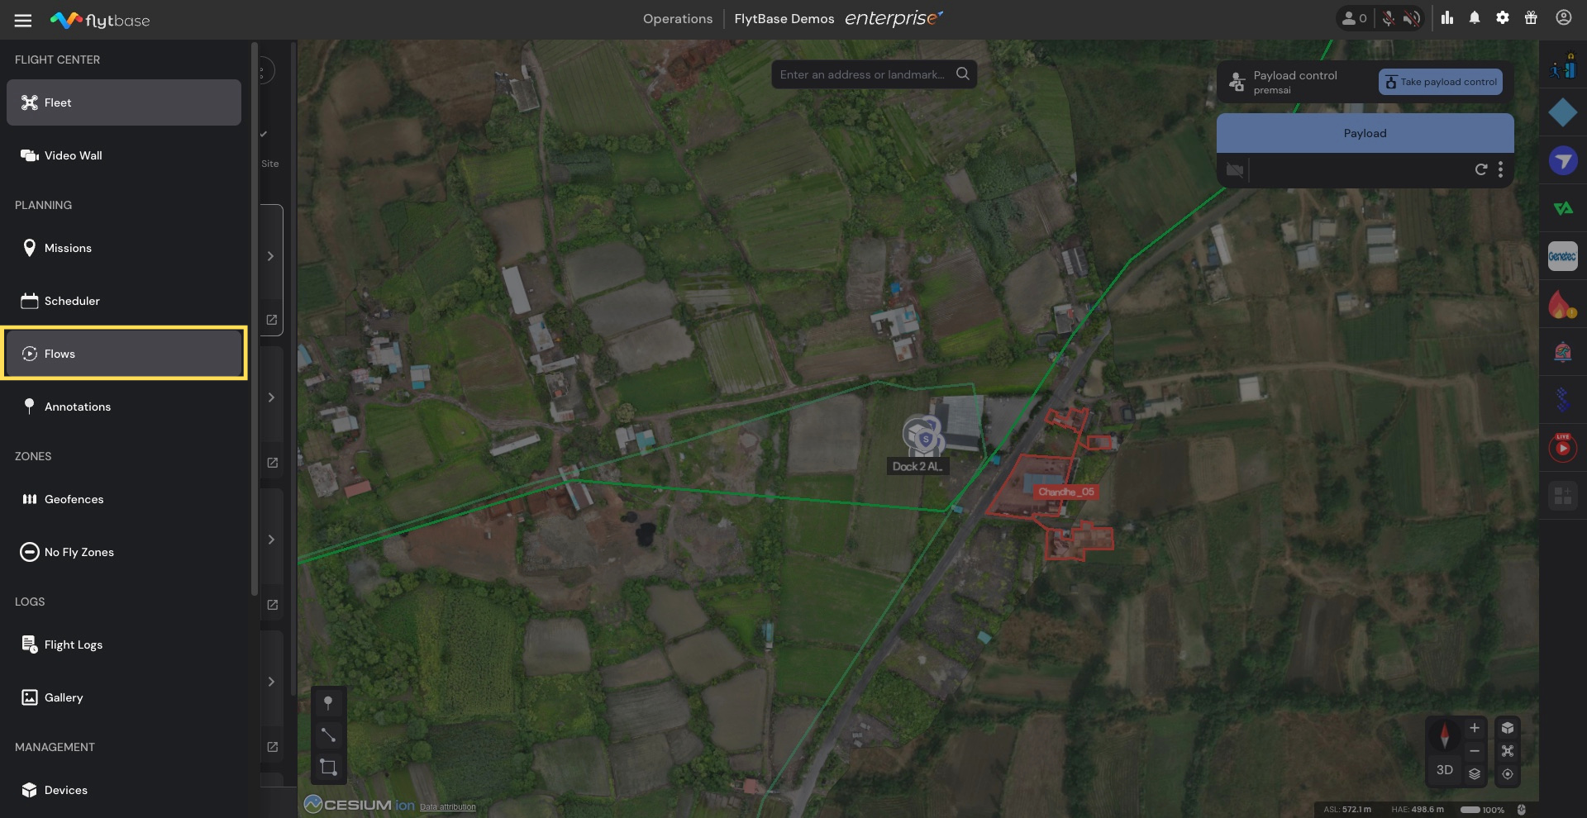
Task: Open the notifications bell
Action: pyautogui.click(x=1475, y=18)
